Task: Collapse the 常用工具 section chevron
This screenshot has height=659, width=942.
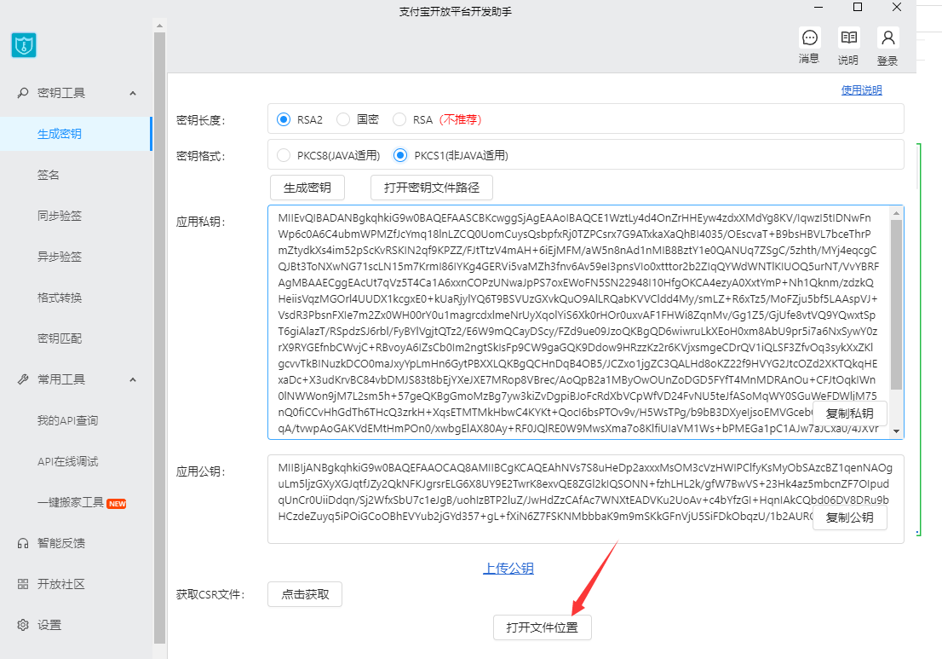Action: 133,380
